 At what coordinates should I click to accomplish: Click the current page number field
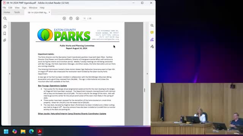pyautogui.click(x=84, y=19)
